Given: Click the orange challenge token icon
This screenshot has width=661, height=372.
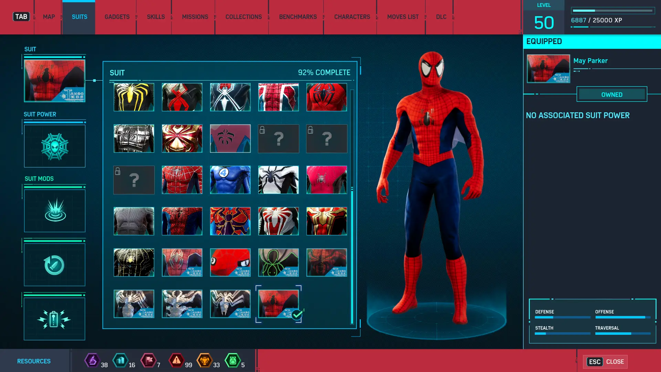Looking at the screenshot, I should pos(205,361).
